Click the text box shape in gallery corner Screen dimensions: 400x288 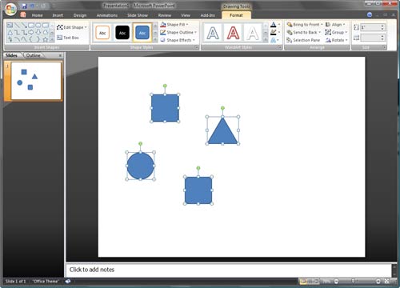[x=10, y=26]
